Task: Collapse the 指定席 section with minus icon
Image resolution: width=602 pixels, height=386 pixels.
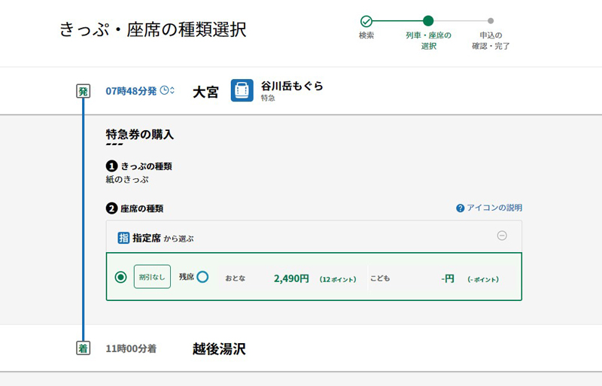Action: click(x=502, y=236)
